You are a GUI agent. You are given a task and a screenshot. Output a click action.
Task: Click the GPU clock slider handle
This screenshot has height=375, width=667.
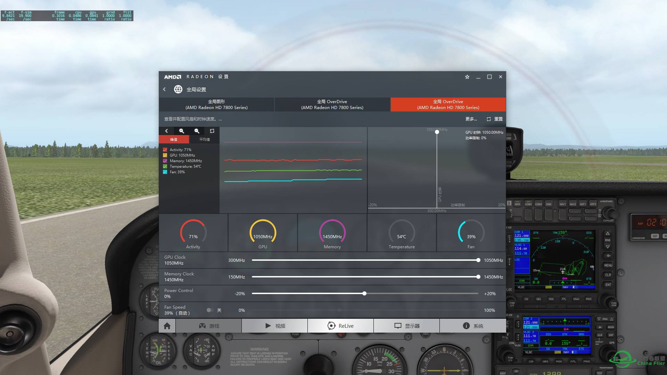[x=478, y=260]
